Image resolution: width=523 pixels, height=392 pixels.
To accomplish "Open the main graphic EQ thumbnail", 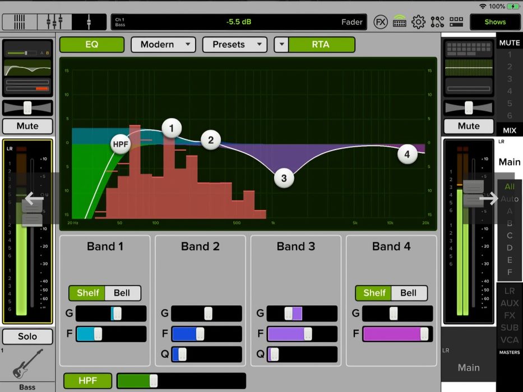I will tap(469, 68).
